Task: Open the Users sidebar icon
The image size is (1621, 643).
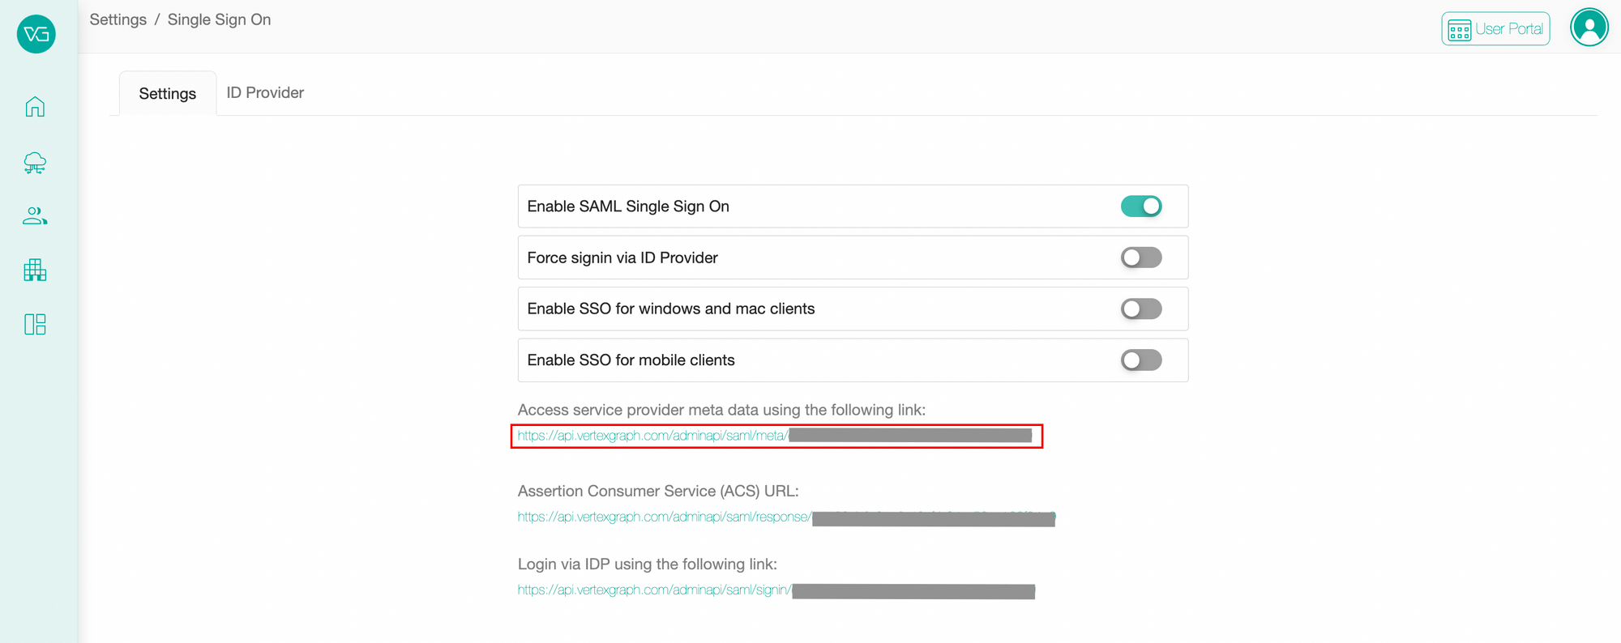Action: click(35, 216)
